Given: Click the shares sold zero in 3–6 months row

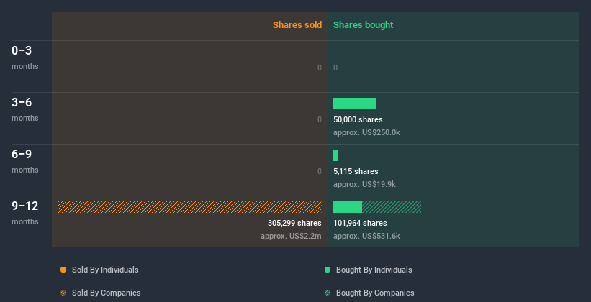Looking at the screenshot, I should [320, 120].
